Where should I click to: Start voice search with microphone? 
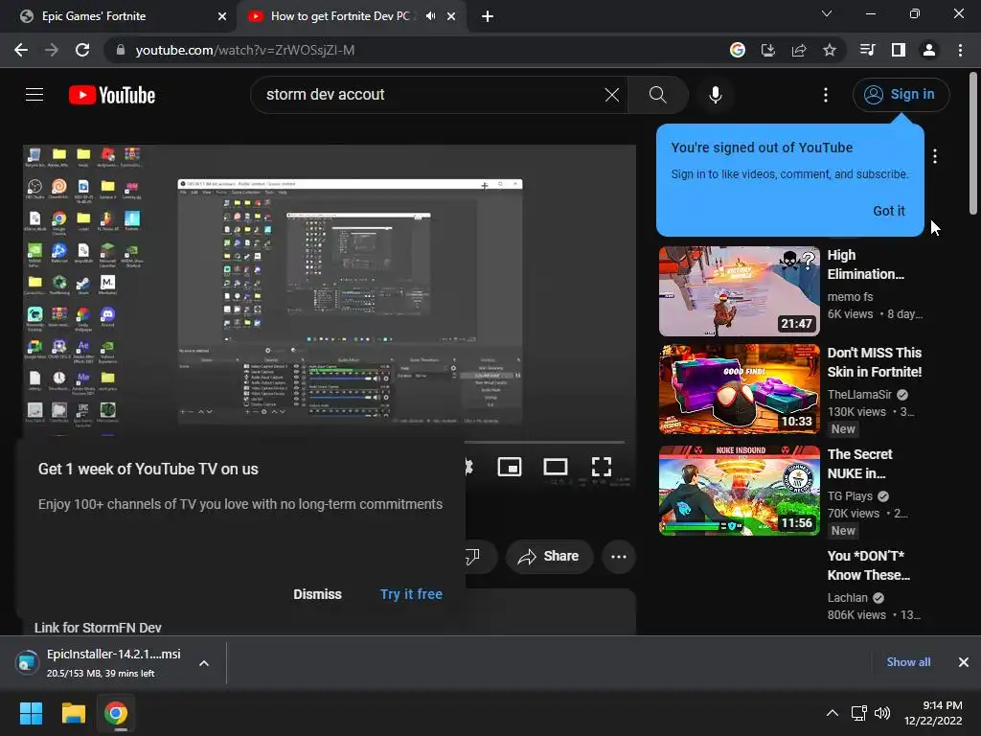(715, 95)
